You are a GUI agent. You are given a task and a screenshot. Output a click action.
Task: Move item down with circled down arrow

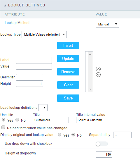click(98, 75)
